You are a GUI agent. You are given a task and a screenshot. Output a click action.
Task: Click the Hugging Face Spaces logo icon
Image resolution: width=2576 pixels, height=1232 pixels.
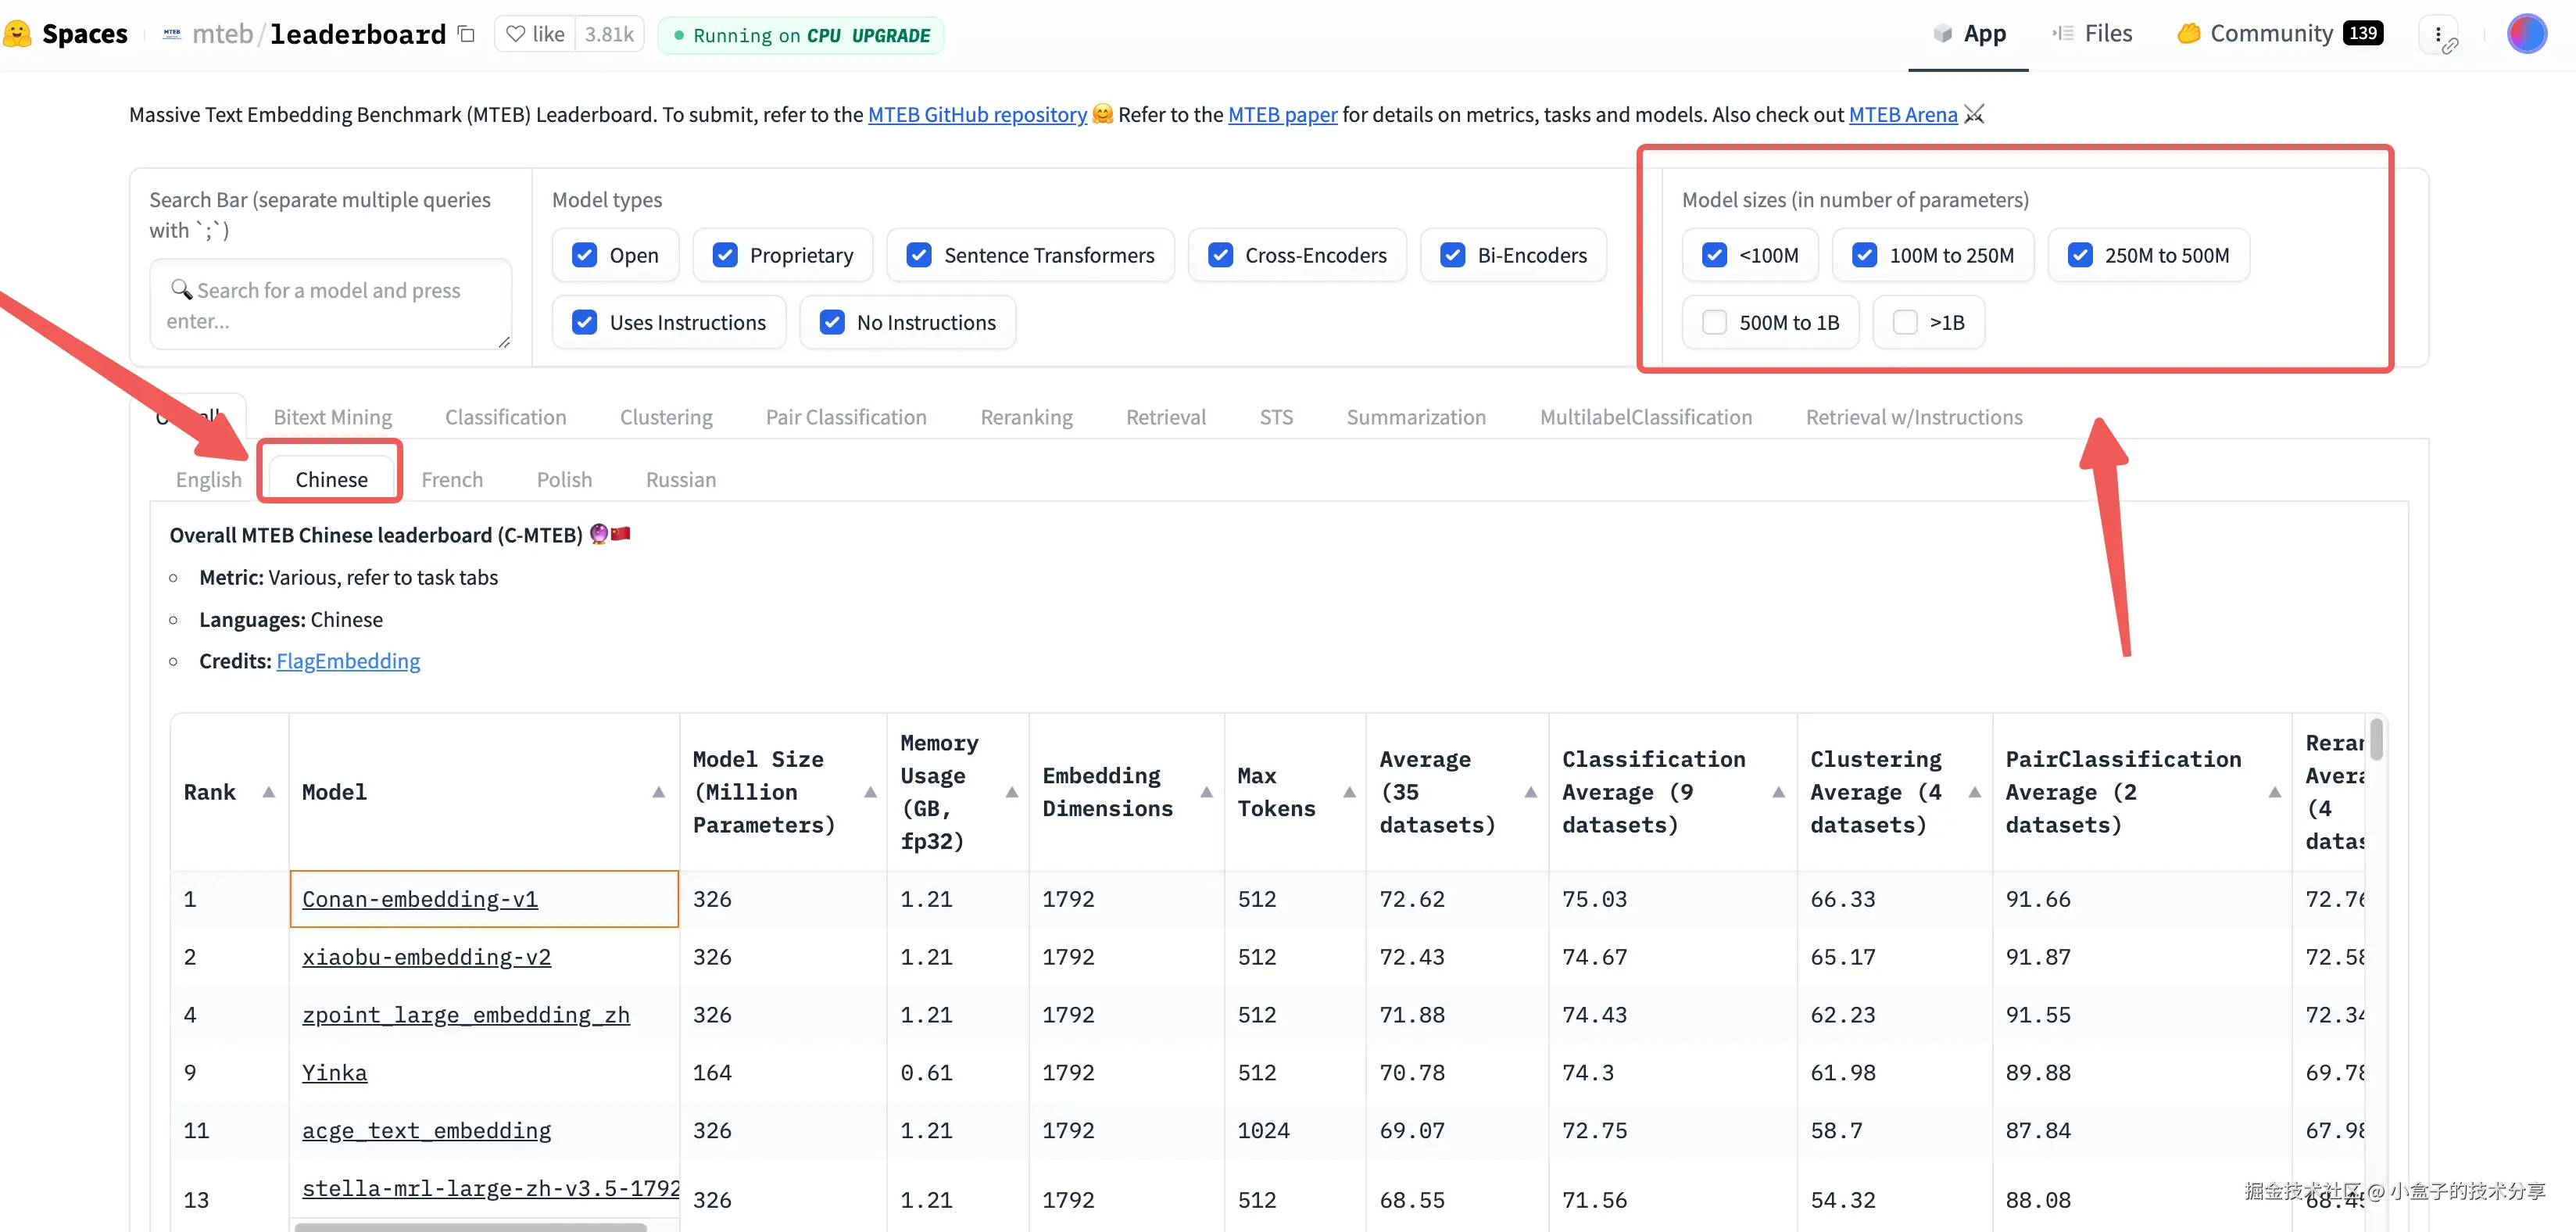17,34
